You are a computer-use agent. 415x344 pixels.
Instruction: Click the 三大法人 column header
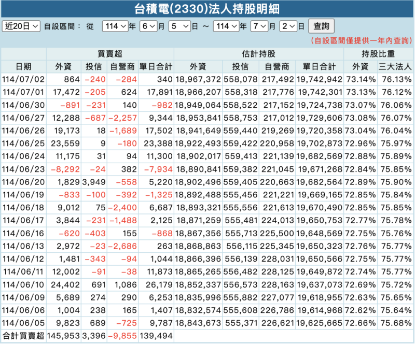395,67
